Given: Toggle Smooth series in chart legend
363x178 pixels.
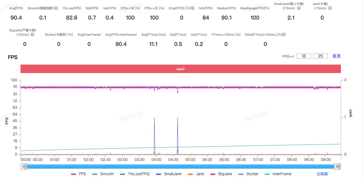Looking at the screenshot, I should (x=103, y=174).
